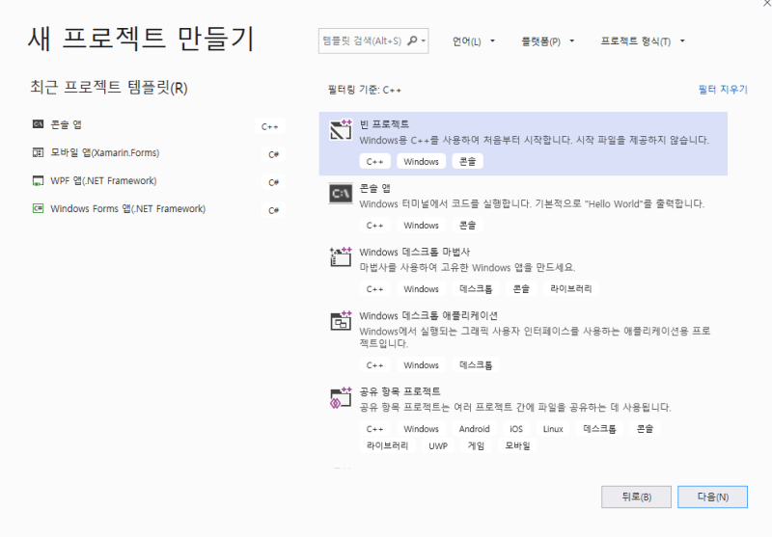Image resolution: width=772 pixels, height=537 pixels.
Task: Click the Shared Items Project (공유 항목) icon
Action: coord(340,397)
